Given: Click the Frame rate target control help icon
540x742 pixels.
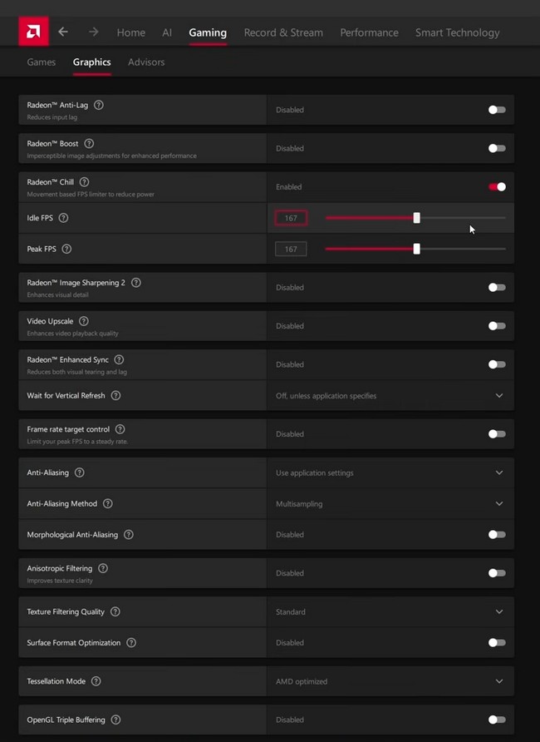Looking at the screenshot, I should 120,428.
